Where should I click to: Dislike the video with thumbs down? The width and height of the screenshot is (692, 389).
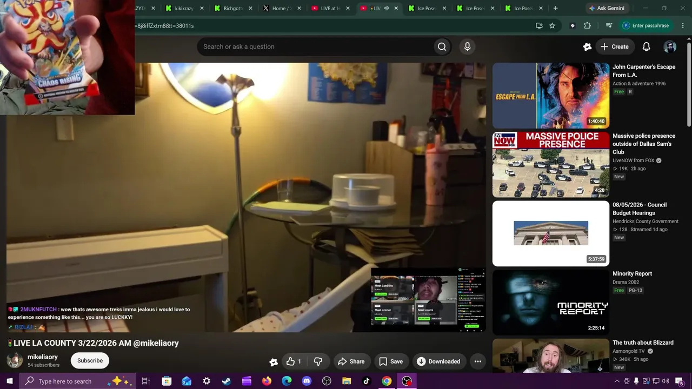pyautogui.click(x=318, y=361)
